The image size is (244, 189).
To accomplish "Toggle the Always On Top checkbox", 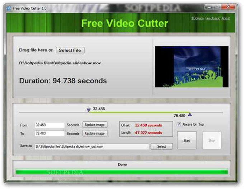I will pyautogui.click(x=179, y=124).
